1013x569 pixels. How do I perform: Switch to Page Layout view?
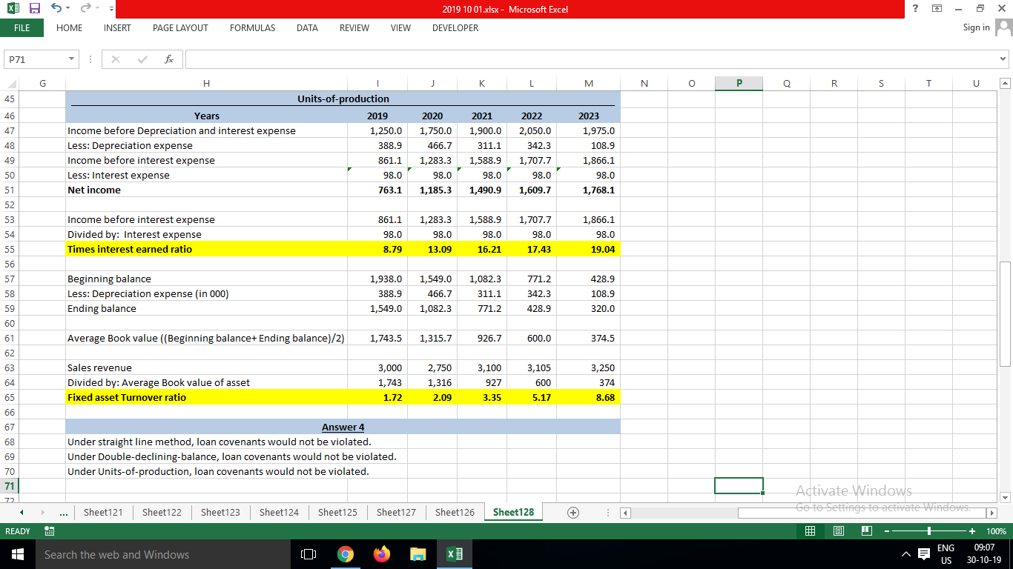tap(839, 531)
